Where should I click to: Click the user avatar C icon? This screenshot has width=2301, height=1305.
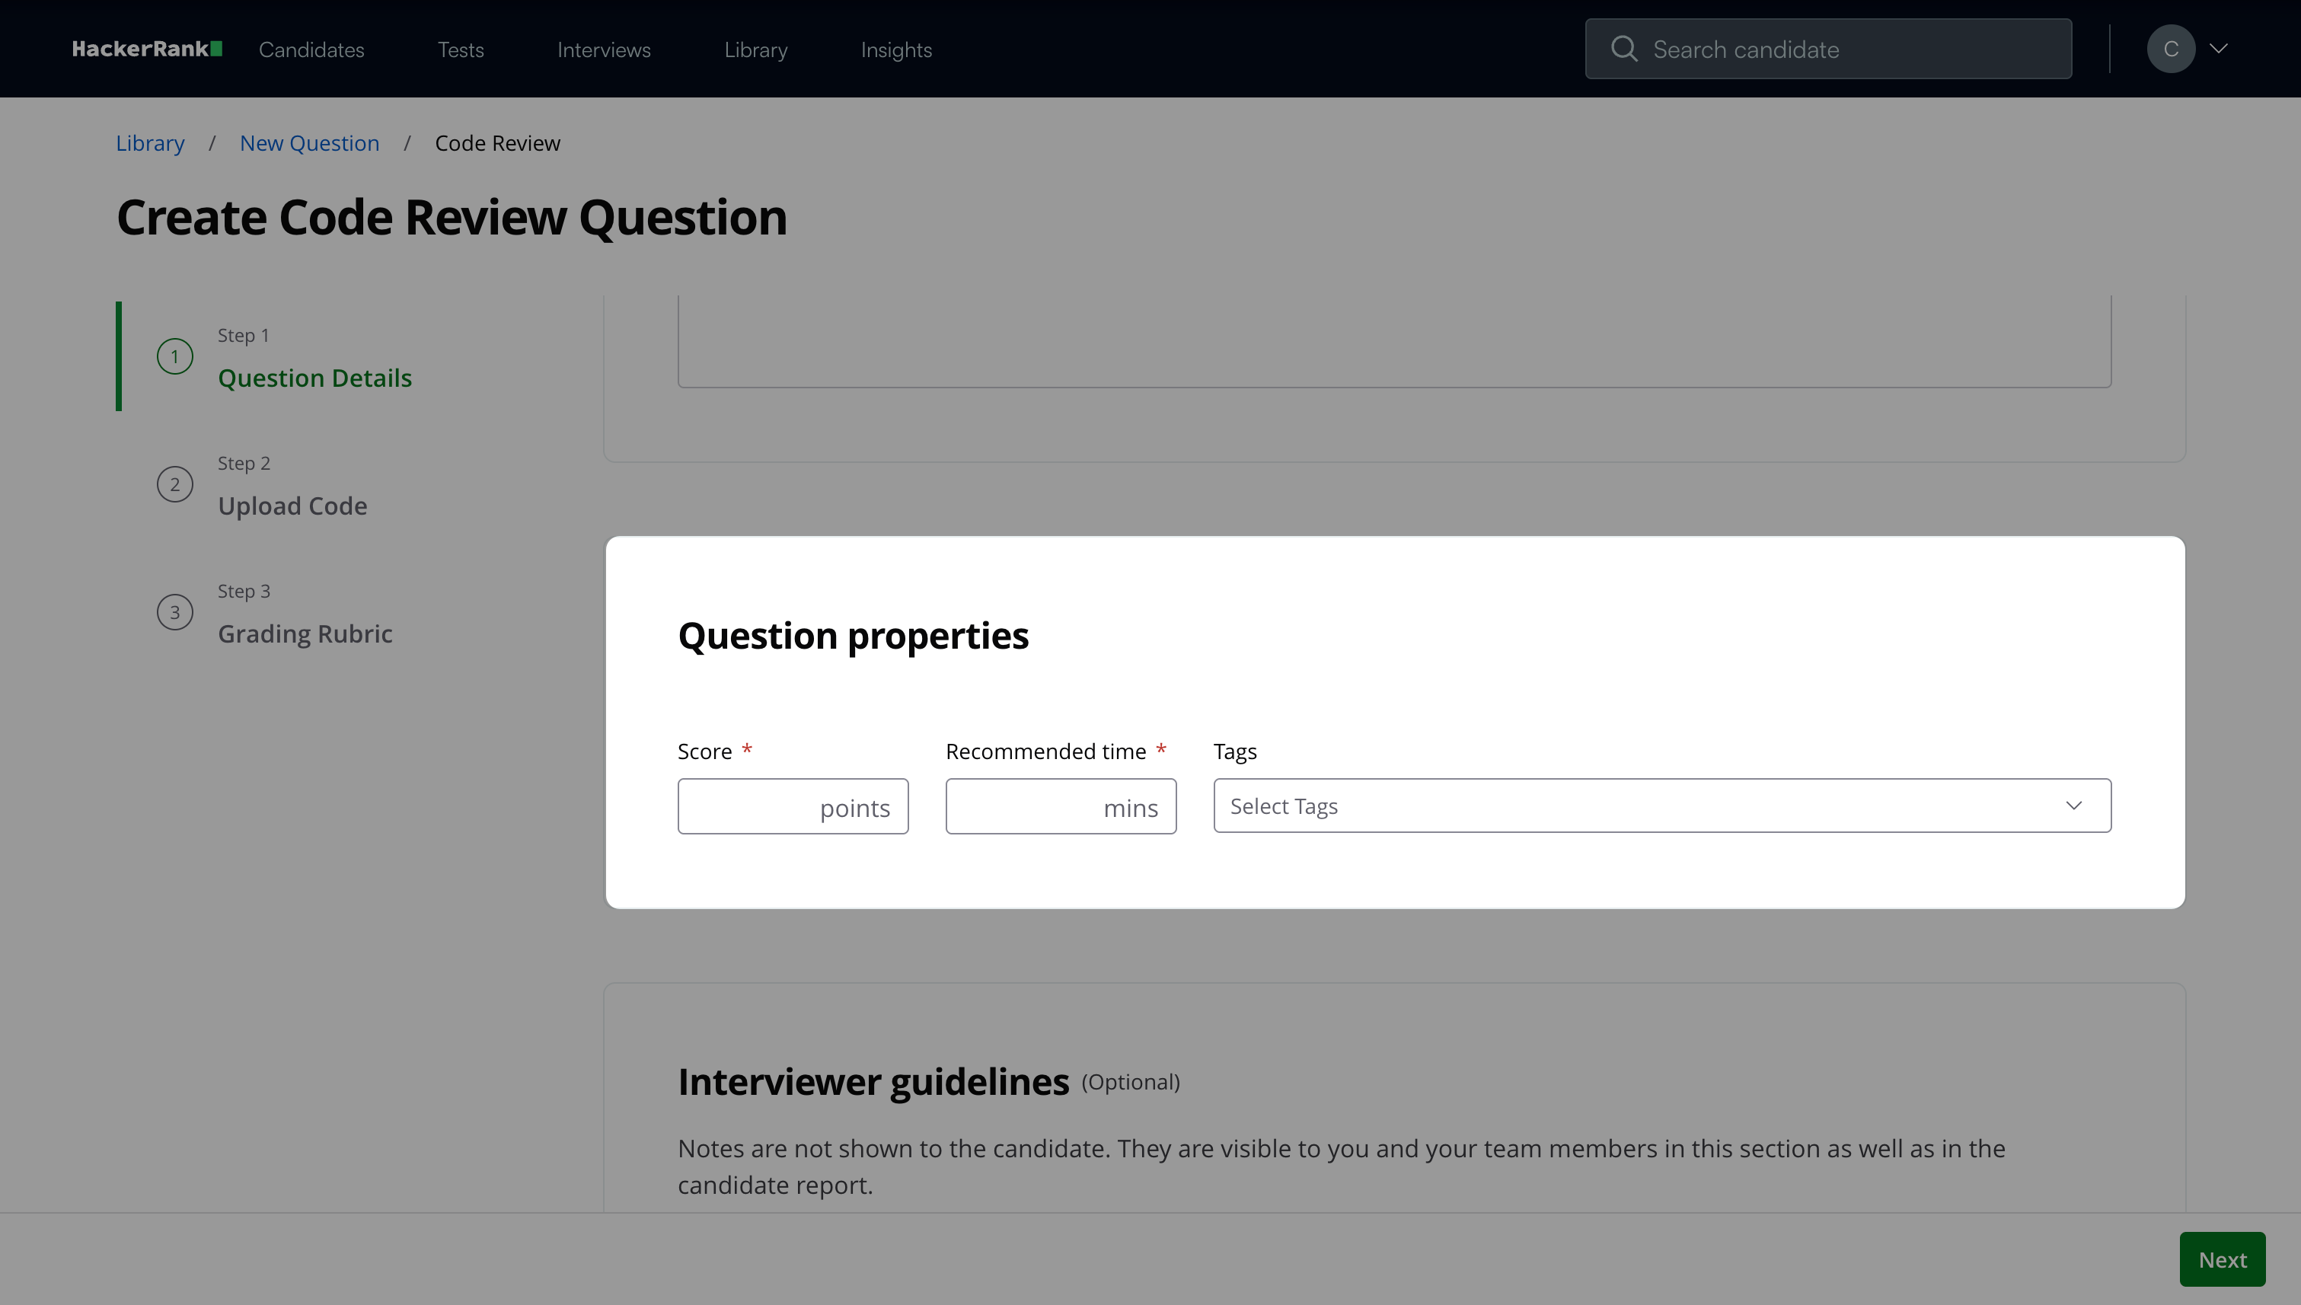coord(2170,49)
